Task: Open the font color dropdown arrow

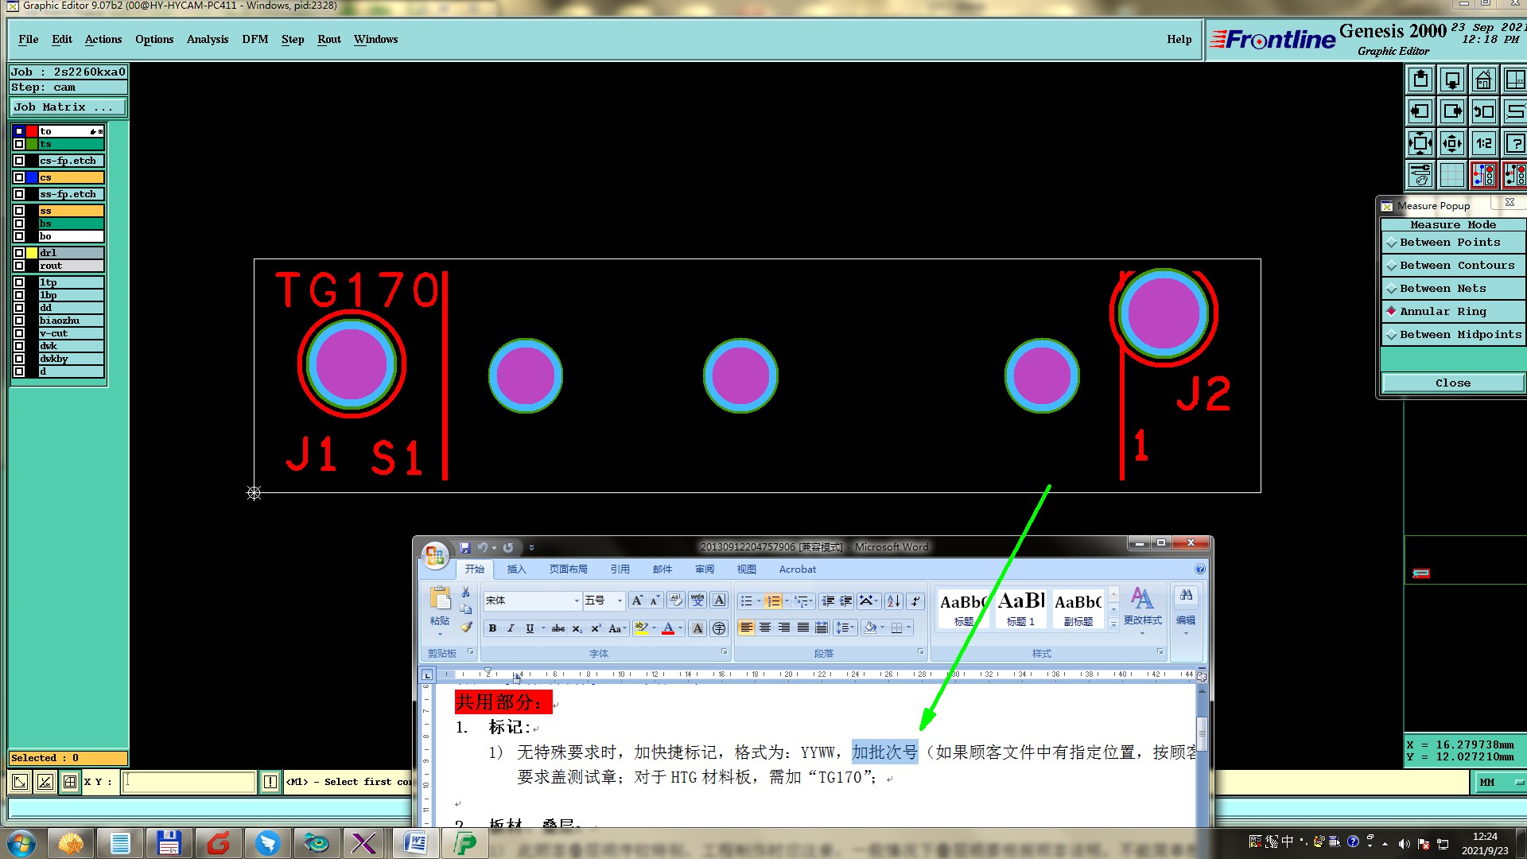Action: point(681,628)
